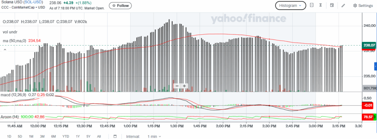
Task: Click the Aroon (14) indicator label
Action: tap(9, 117)
